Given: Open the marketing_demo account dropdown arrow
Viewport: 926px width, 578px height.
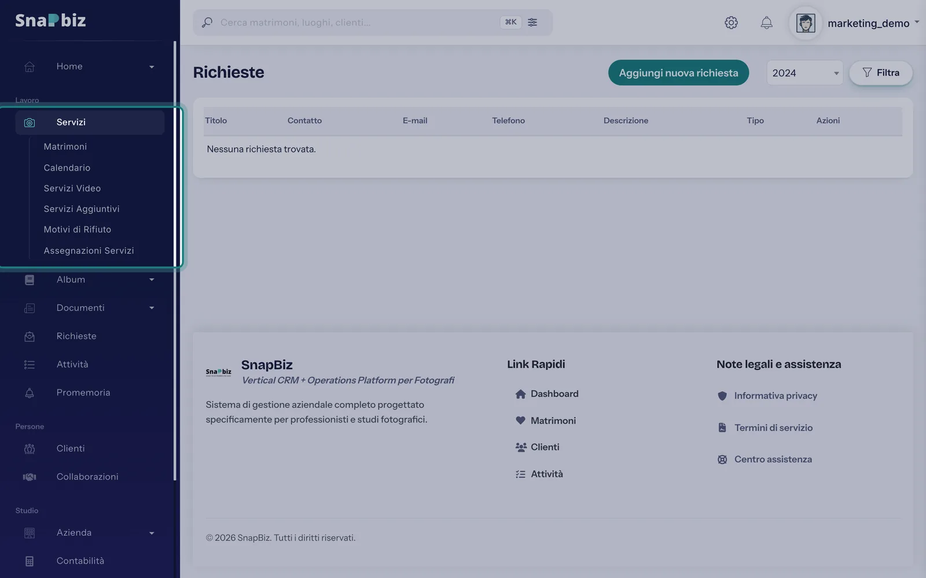Looking at the screenshot, I should (917, 22).
